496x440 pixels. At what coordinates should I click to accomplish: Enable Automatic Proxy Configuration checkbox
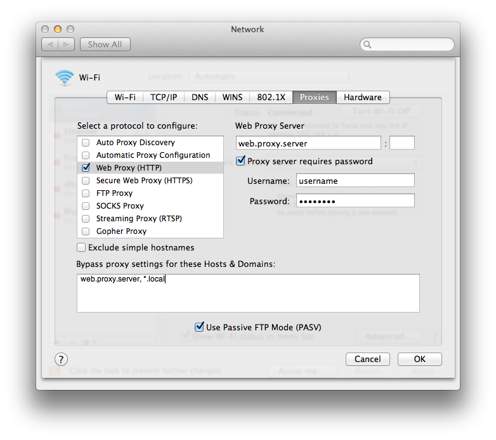coord(86,155)
